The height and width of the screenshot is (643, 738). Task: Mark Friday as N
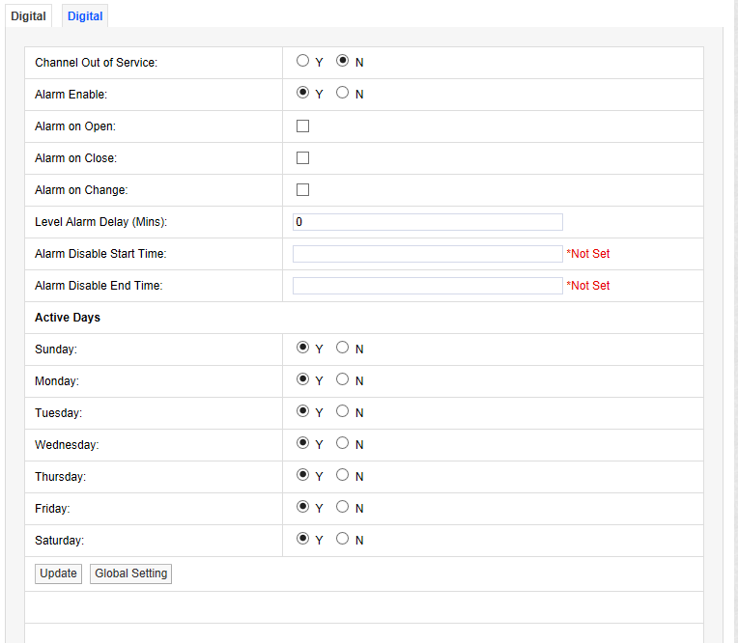click(342, 507)
